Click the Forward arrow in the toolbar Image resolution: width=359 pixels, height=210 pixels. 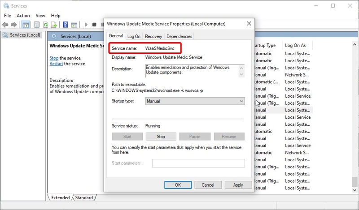point(14,25)
